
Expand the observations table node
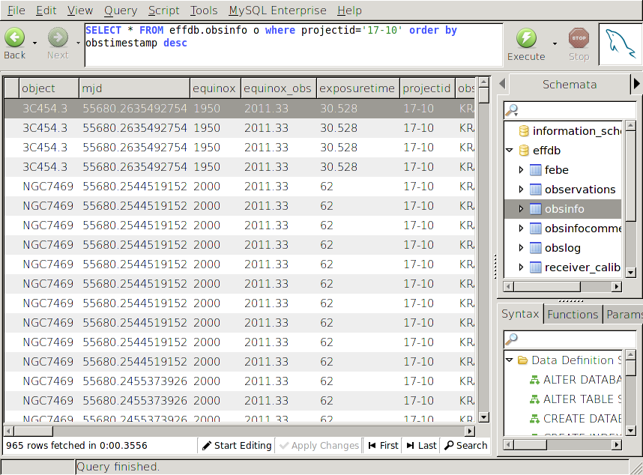tap(521, 190)
